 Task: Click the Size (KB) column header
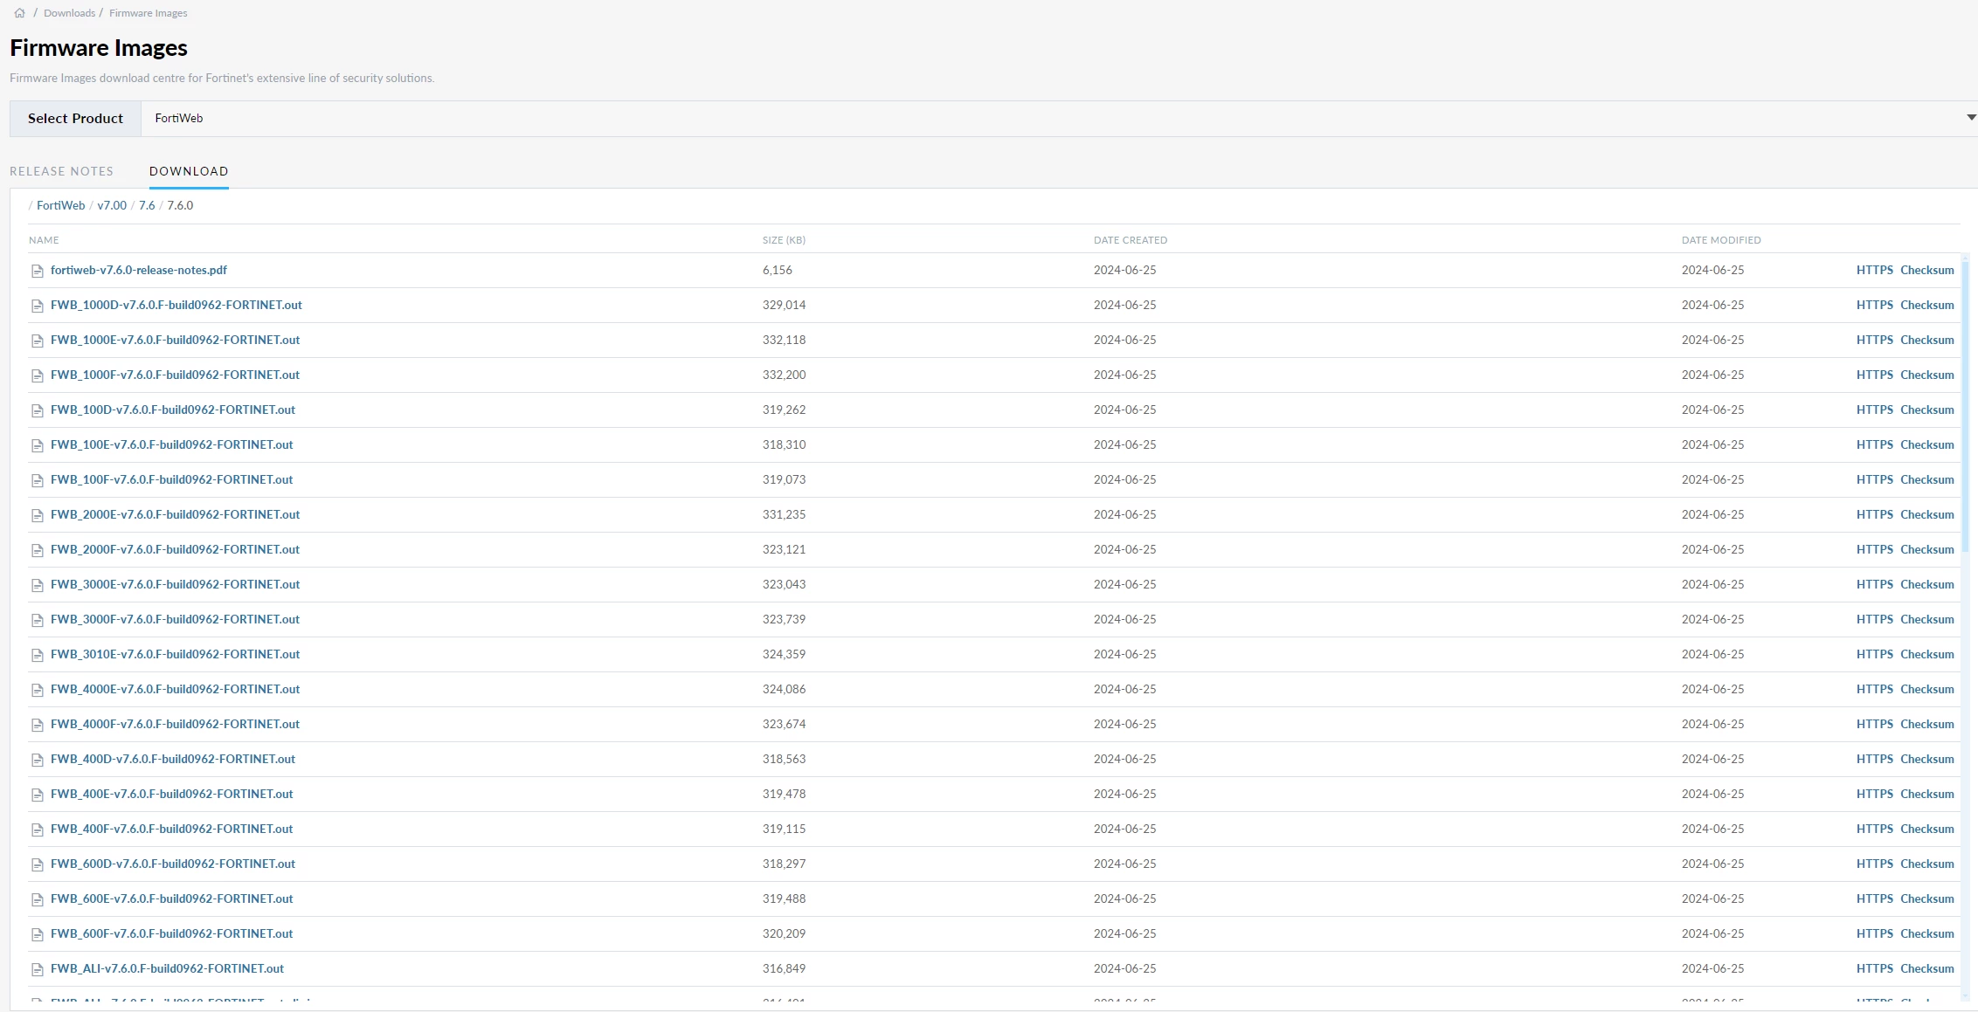pos(784,240)
